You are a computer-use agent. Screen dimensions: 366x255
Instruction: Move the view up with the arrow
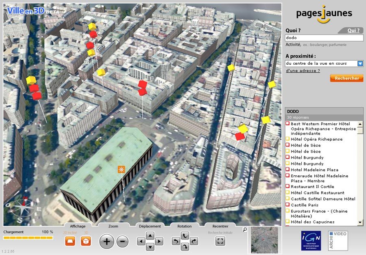click(x=150, y=235)
